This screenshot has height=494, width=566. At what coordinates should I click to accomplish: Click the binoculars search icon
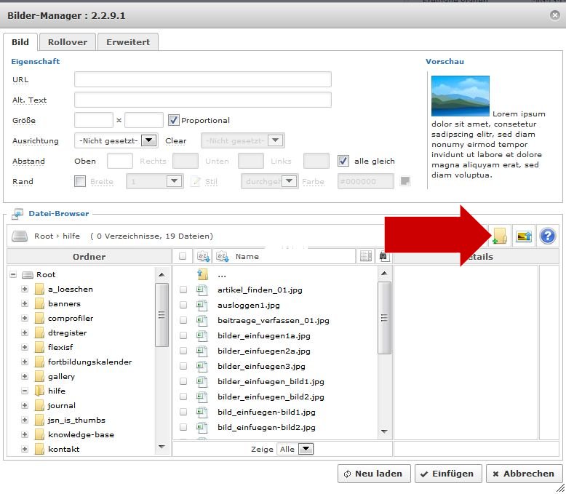point(384,256)
